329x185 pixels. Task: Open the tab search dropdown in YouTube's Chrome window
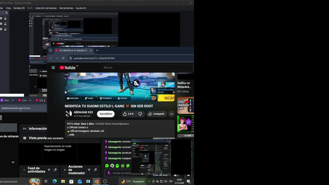(51, 50)
